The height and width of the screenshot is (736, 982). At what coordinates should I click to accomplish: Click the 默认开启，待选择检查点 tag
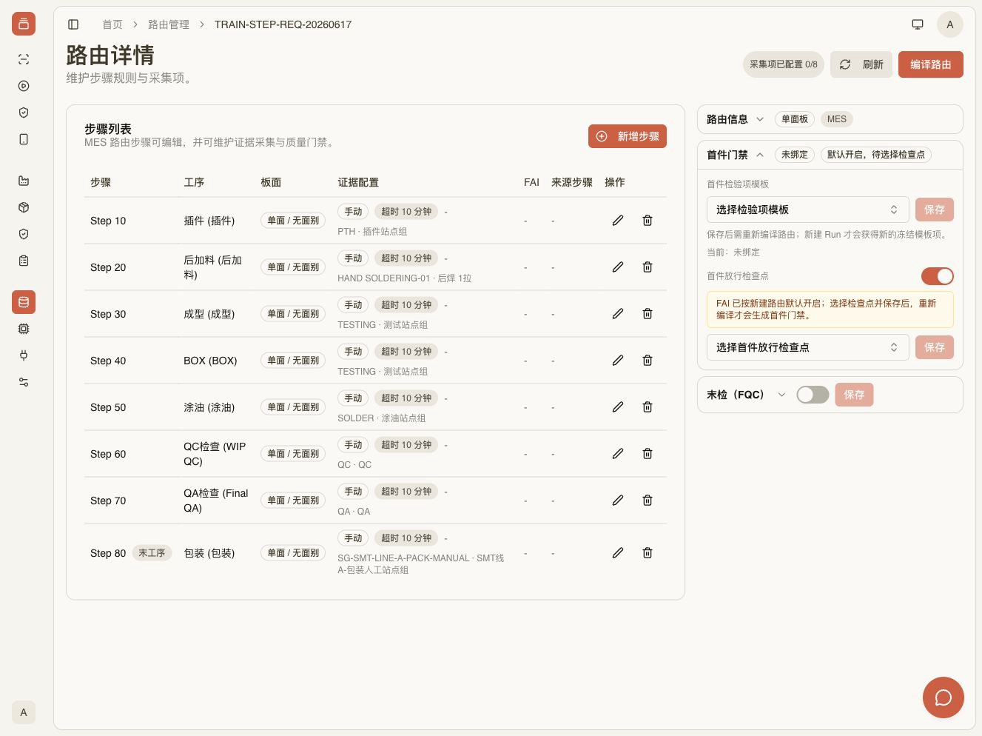[876, 155]
